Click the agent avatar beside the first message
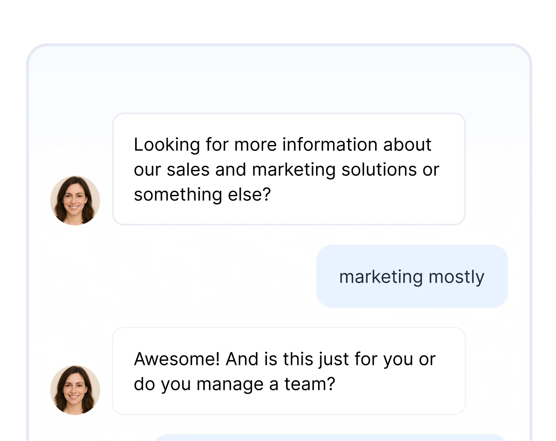 tap(75, 201)
